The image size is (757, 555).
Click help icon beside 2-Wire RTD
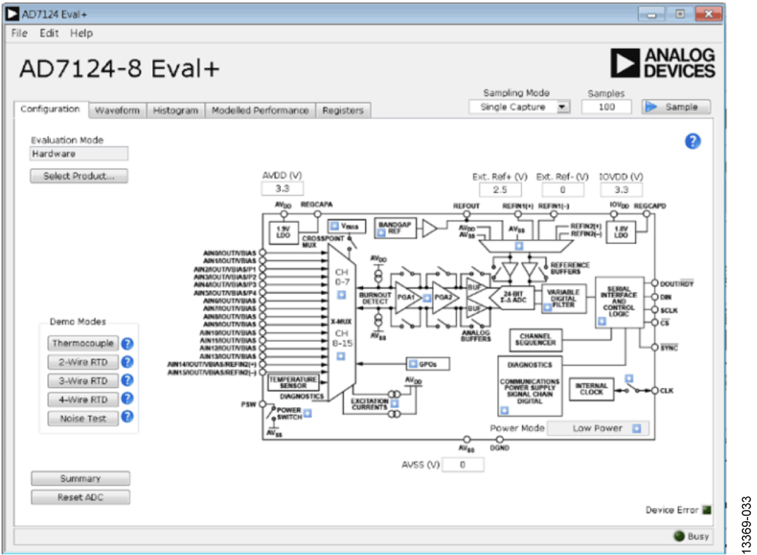click(x=127, y=362)
